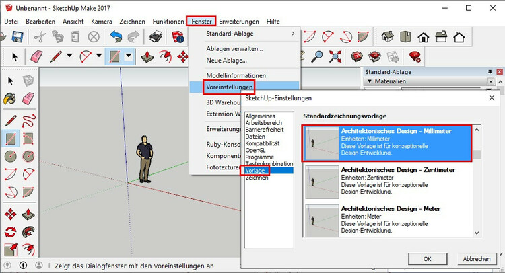Choose Voreinstellungen in Fenster menu
This screenshot has width=505, height=273.
244,87
